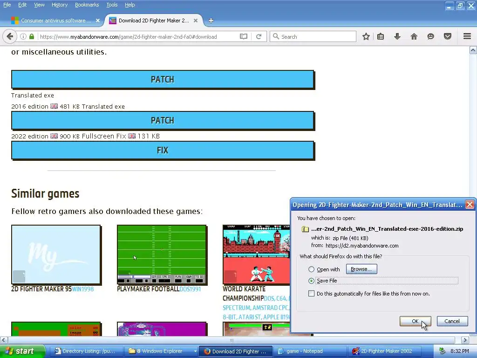This screenshot has width=477, height=358.
Task: Click the horizontal scrollbar thumb
Action: [232, 340]
